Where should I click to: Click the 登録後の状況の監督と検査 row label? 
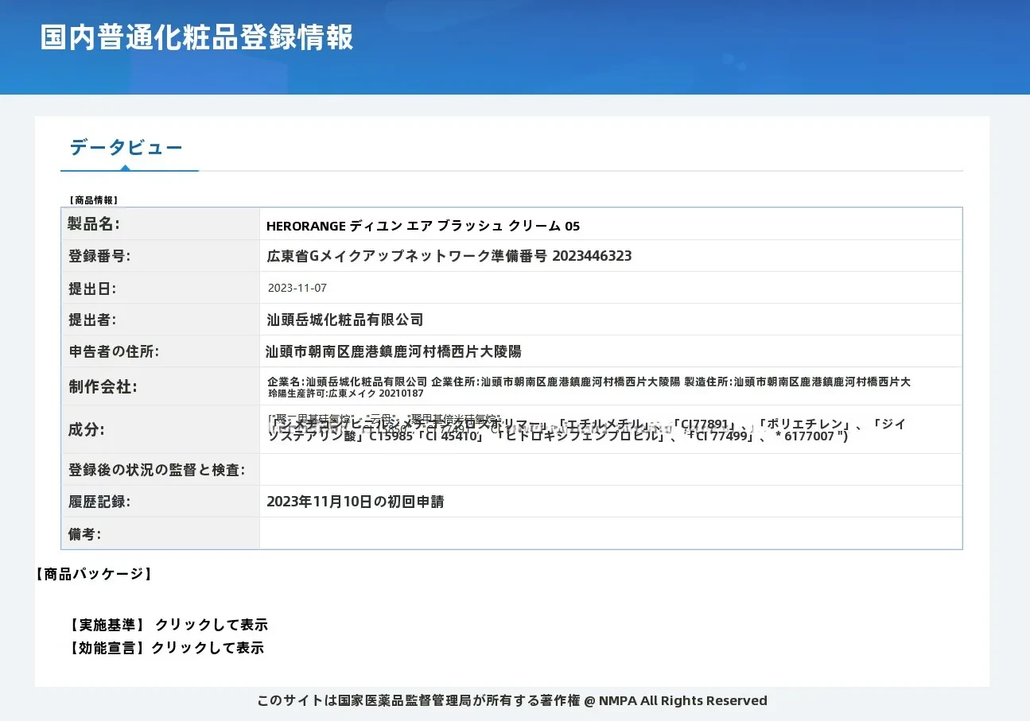[157, 470]
